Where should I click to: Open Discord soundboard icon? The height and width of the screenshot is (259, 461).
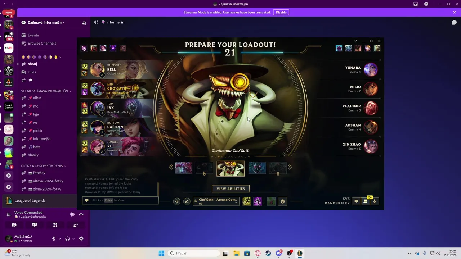[76, 225]
